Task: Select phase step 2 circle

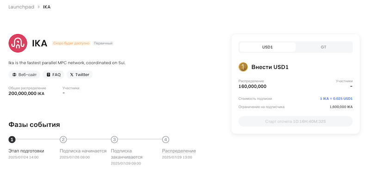Action: tap(63, 140)
